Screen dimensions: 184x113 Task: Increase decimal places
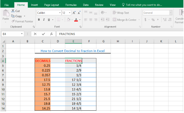(165, 19)
